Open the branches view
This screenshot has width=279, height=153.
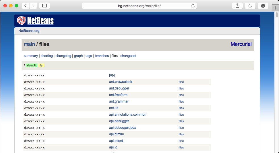102,56
